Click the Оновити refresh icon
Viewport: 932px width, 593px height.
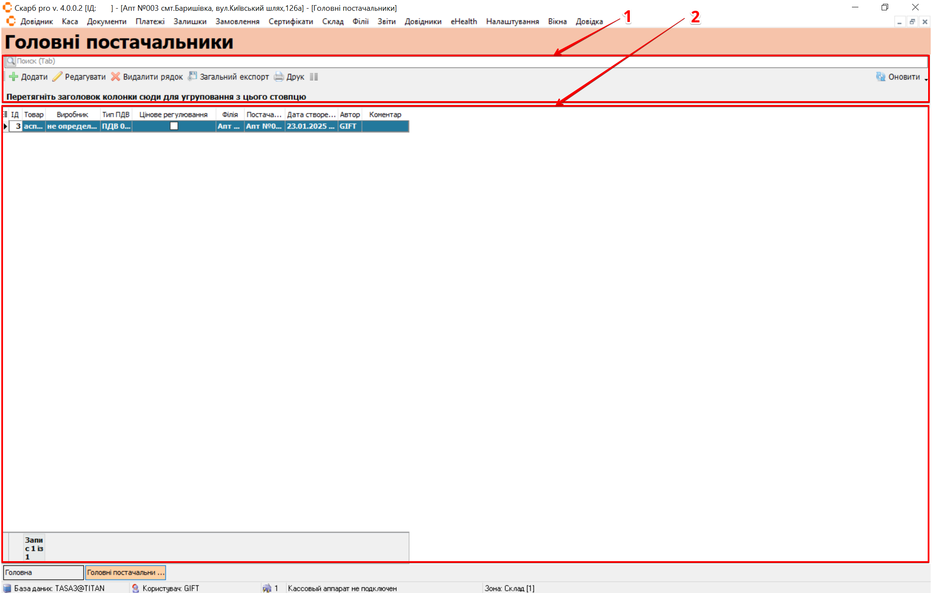click(880, 77)
